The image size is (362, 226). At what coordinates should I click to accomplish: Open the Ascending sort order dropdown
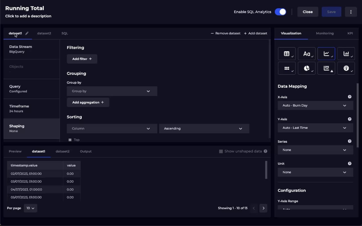pyautogui.click(x=204, y=129)
